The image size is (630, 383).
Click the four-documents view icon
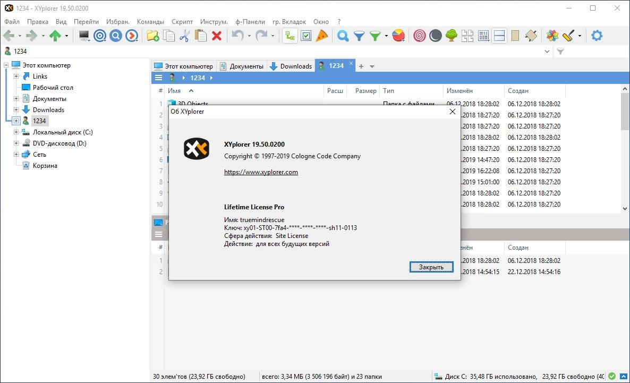tap(467, 36)
